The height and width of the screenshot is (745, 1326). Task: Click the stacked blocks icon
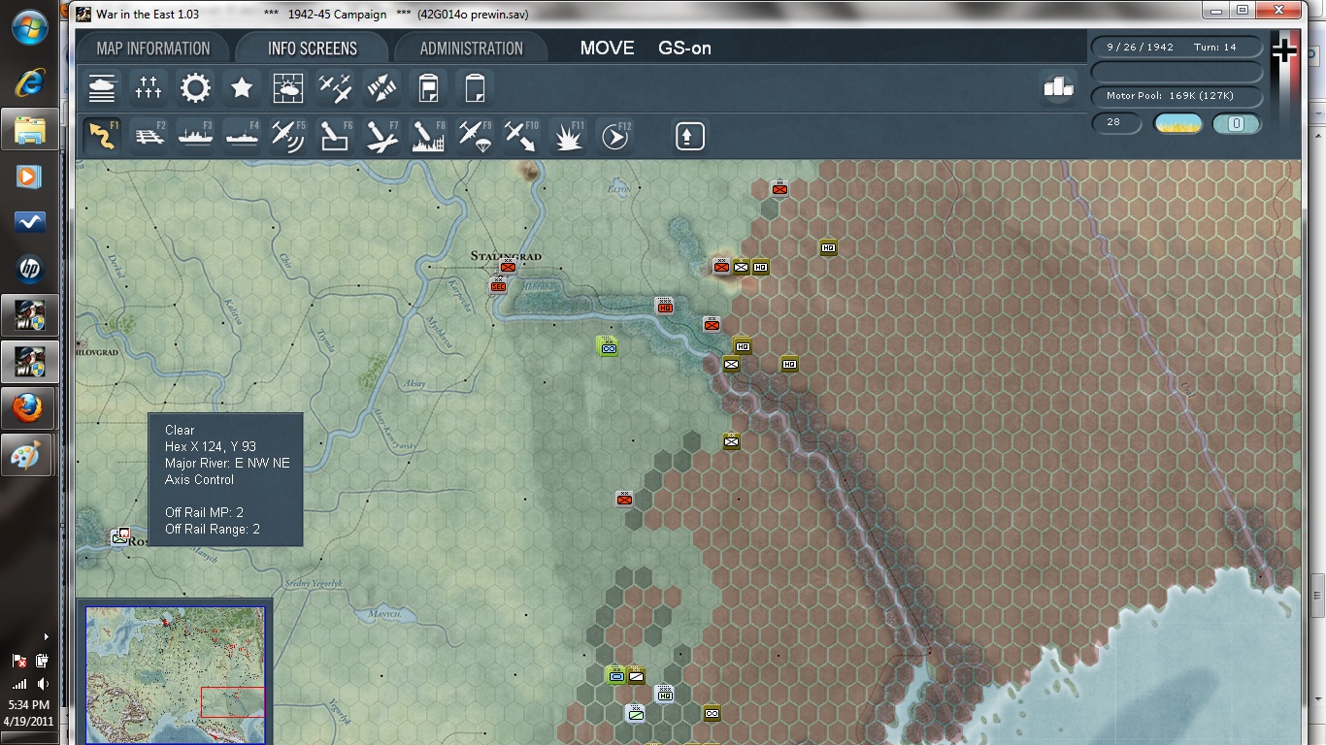pos(1058,87)
